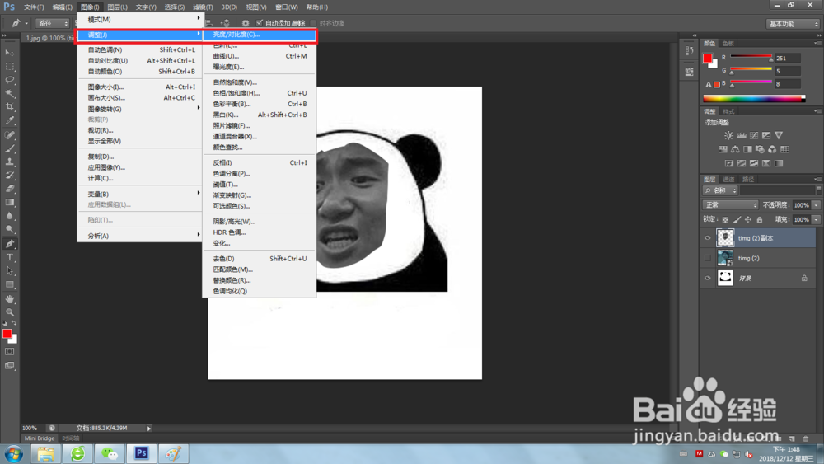Select the Crop tool
Viewport: 824px width, 464px height.
9,106
